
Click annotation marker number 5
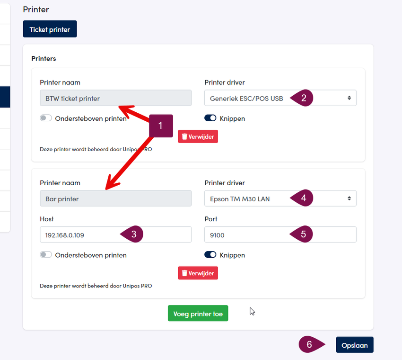coord(302,234)
